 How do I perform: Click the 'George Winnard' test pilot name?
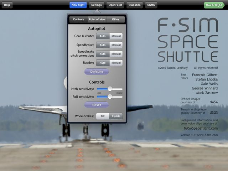pyautogui.click(x=205, y=88)
